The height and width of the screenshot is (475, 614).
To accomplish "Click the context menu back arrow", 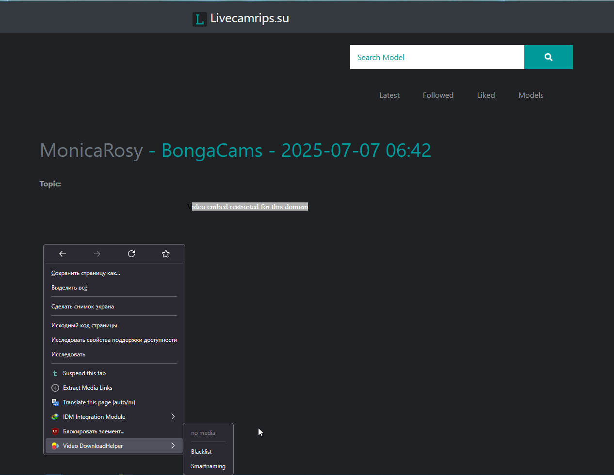I will point(63,254).
